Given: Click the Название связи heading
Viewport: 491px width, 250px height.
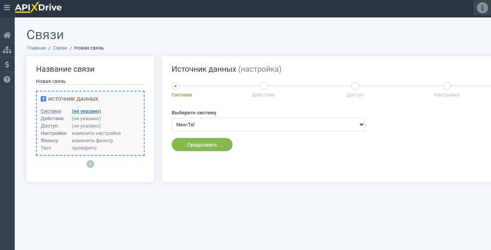Looking at the screenshot, I should click(65, 69).
